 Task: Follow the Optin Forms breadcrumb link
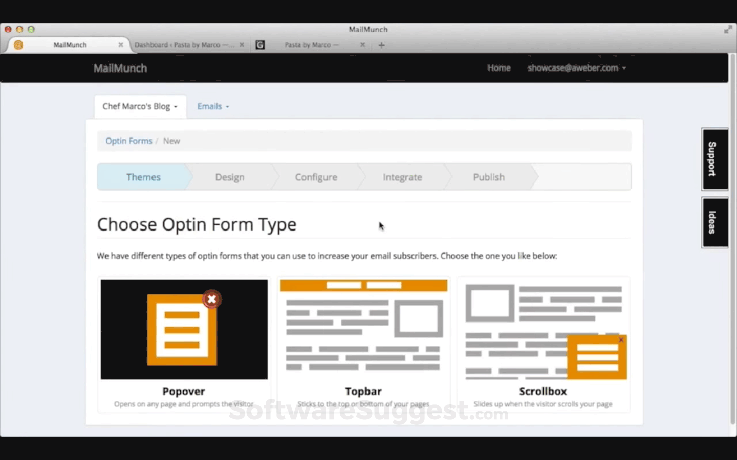pos(129,141)
